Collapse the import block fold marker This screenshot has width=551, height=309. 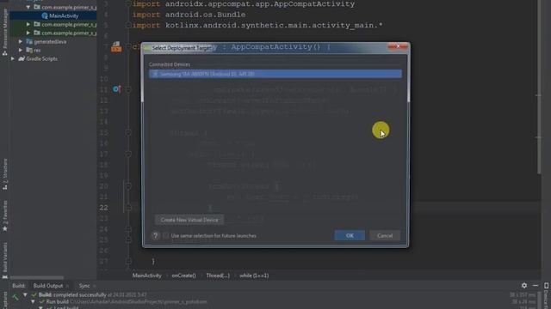(128, 4)
